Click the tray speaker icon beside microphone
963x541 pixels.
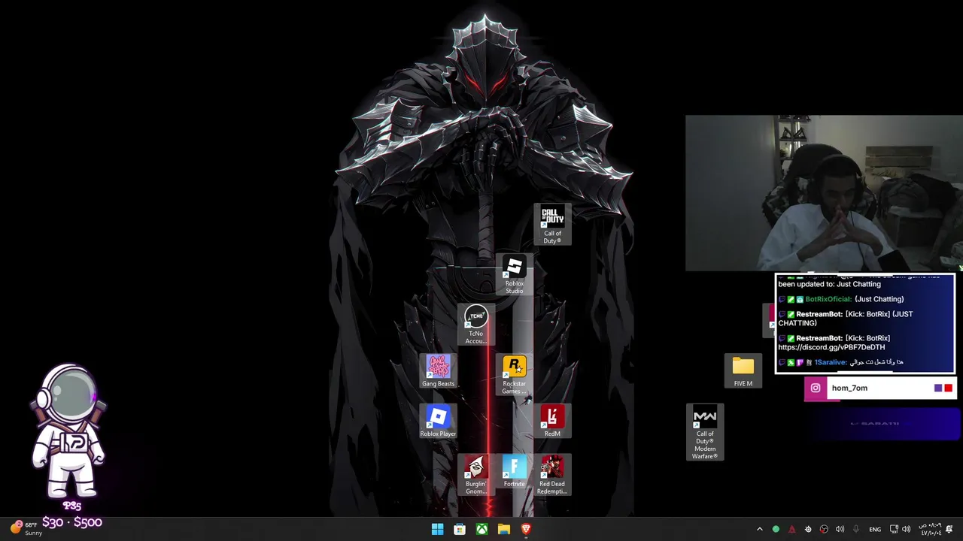tap(840, 529)
